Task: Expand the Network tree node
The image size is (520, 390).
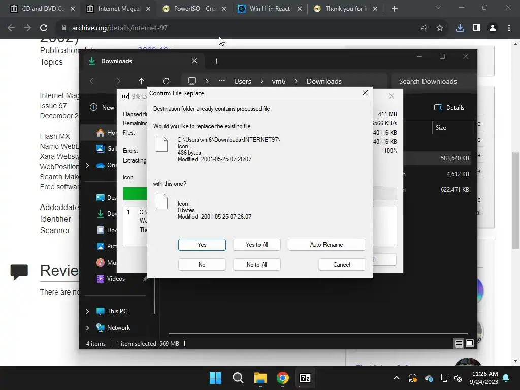Action: click(87, 328)
